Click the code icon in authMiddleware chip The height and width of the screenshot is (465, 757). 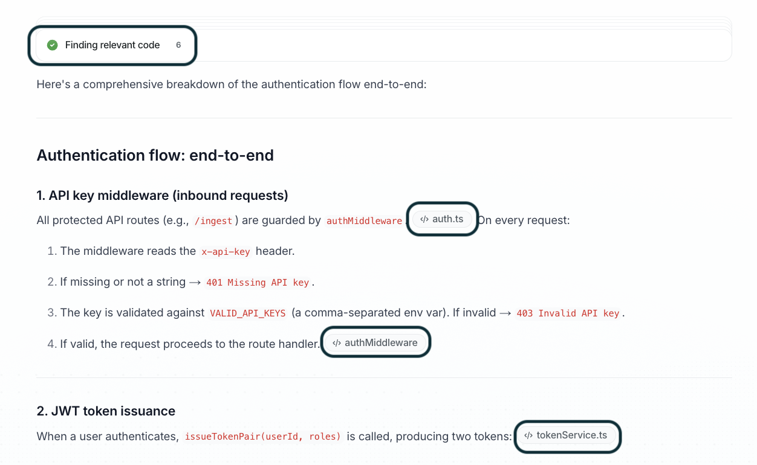click(337, 343)
